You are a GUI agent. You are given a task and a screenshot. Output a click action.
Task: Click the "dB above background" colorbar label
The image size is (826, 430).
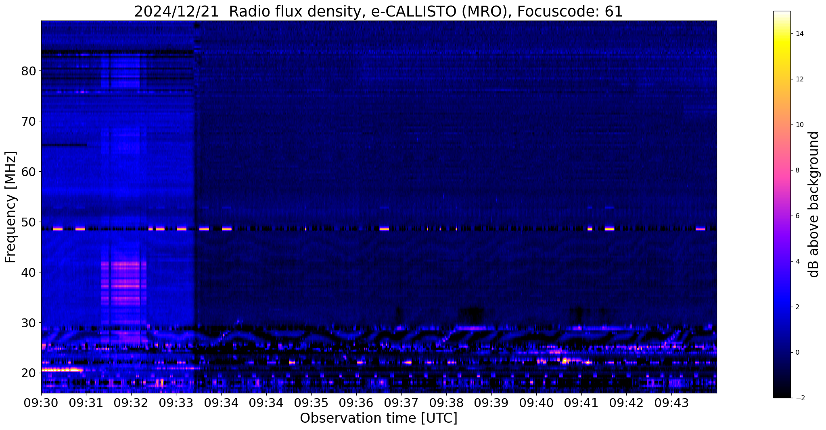pos(814,204)
